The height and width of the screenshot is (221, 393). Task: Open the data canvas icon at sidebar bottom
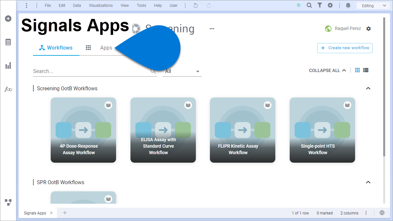8,202
